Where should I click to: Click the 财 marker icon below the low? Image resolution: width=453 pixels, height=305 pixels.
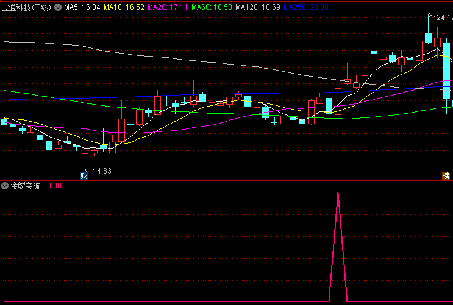point(84,175)
